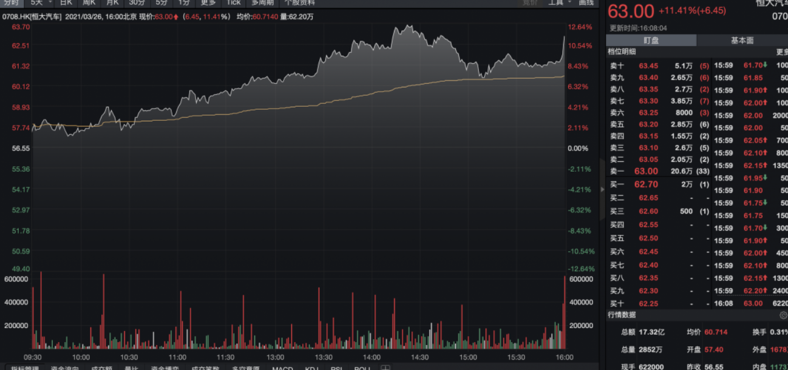Screen dimensions: 788x370
Task: Select the 盯盘 watch tab
Action: (x=651, y=41)
